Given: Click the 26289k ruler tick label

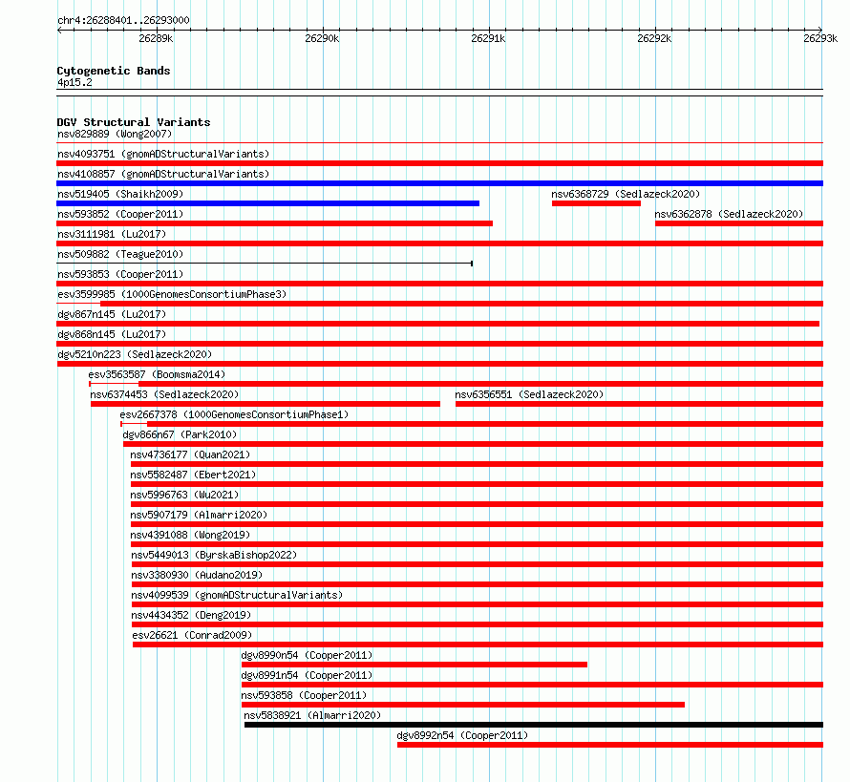Looking at the screenshot, I should (156, 38).
